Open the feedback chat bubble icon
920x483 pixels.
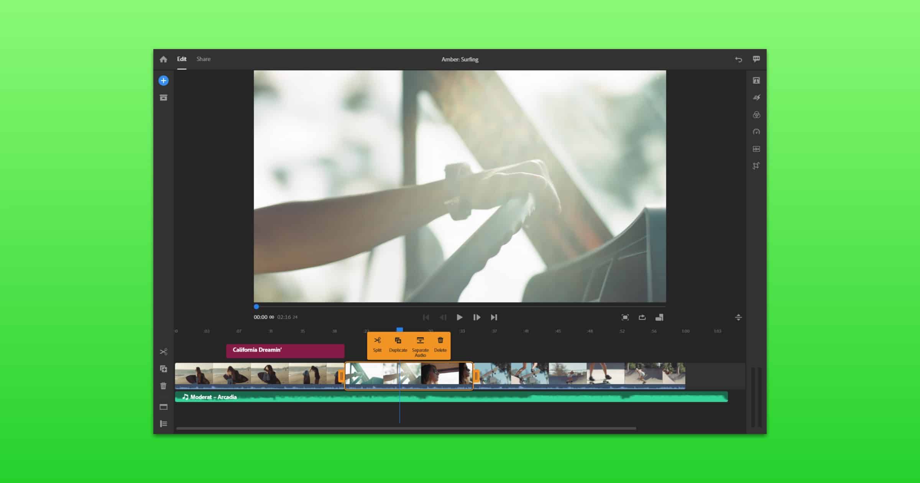point(756,59)
